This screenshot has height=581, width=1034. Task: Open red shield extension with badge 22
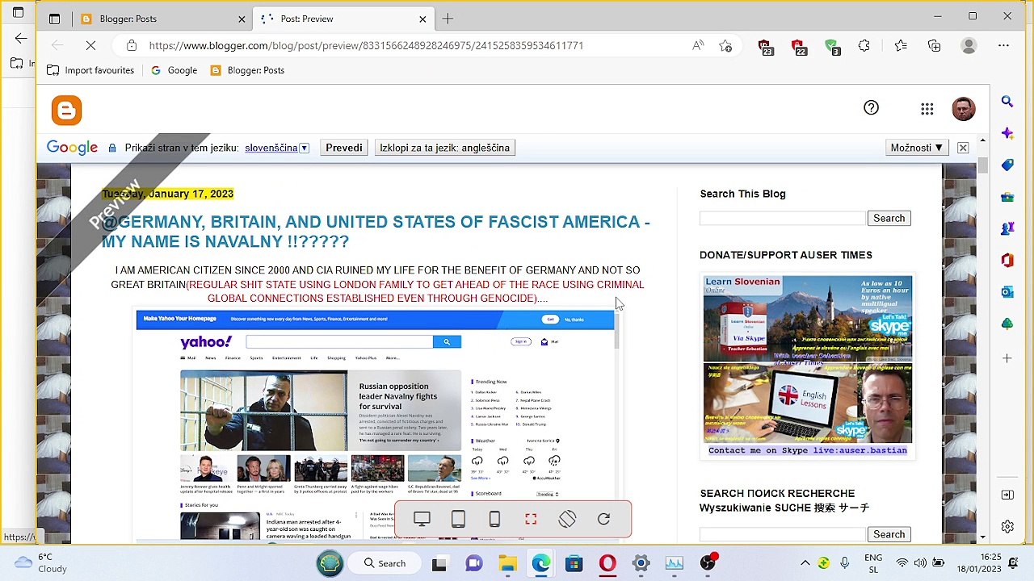(798, 47)
